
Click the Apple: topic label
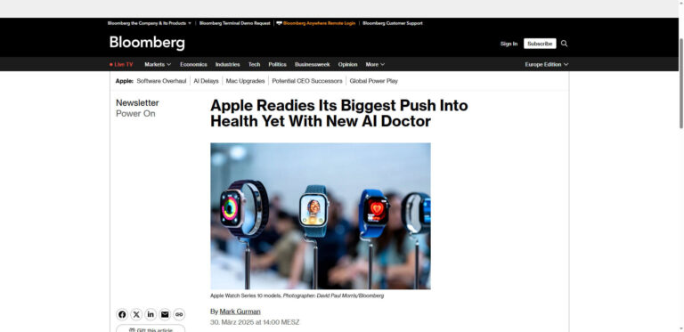(125, 81)
